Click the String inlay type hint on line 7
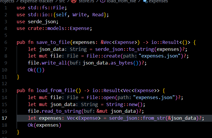Viewport: 212px width, 138px height. coord(78,49)
